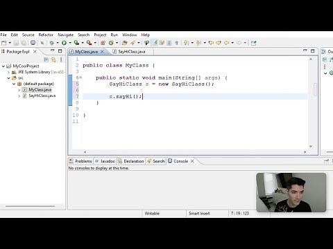Open the External Tools dropdown arrow
This screenshot has height=249, width=333.
tap(95, 43)
